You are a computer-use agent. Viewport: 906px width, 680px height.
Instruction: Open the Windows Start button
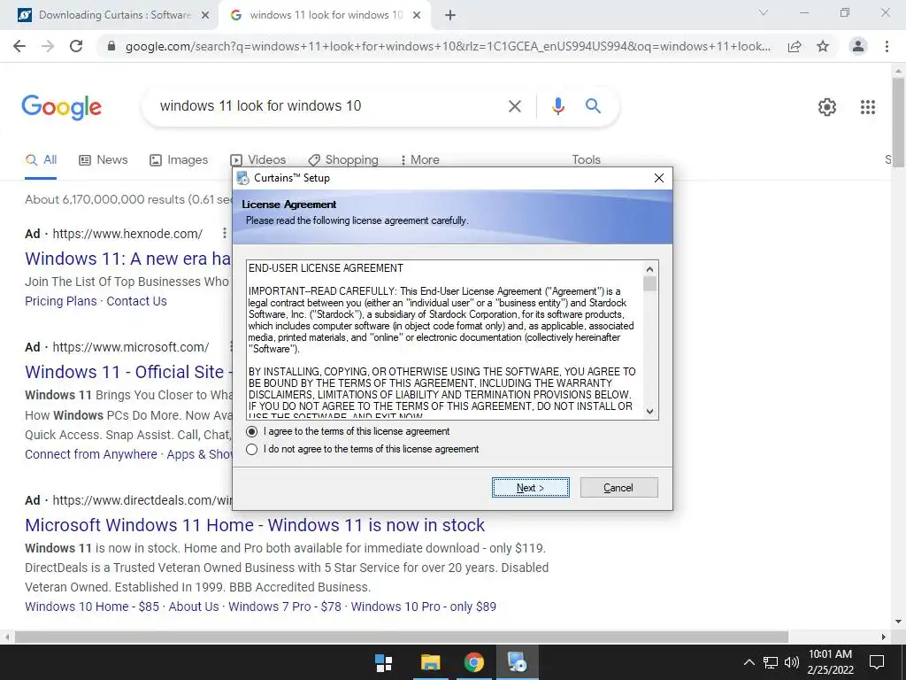[x=384, y=662]
